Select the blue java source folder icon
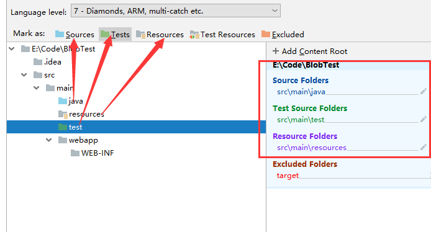This screenshot has width=431, height=232. tap(63, 101)
